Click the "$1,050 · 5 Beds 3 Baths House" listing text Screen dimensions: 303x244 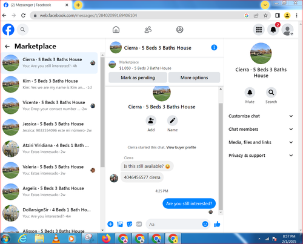pos(145,68)
